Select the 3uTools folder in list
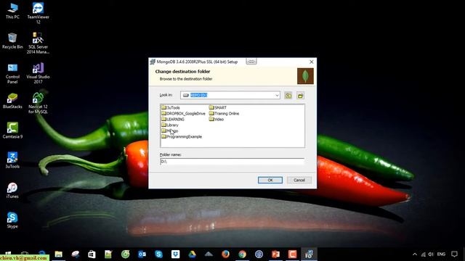The height and width of the screenshot is (261, 465). tap(171, 107)
